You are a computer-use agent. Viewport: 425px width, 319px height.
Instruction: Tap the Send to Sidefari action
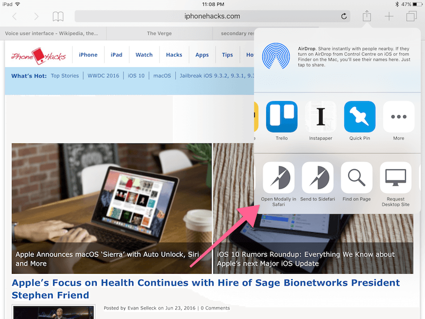pos(318,178)
